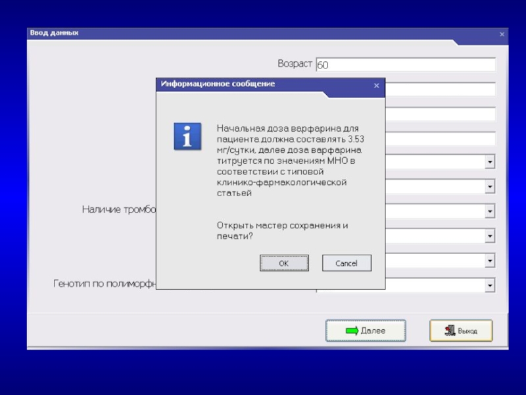Click the Ввод данных window title
This screenshot has height=395, width=526.
(x=55, y=33)
